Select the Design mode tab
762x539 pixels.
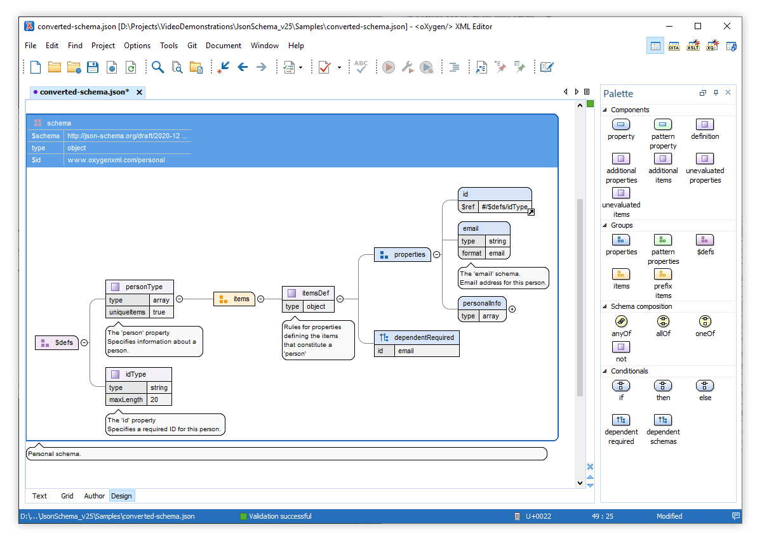121,496
